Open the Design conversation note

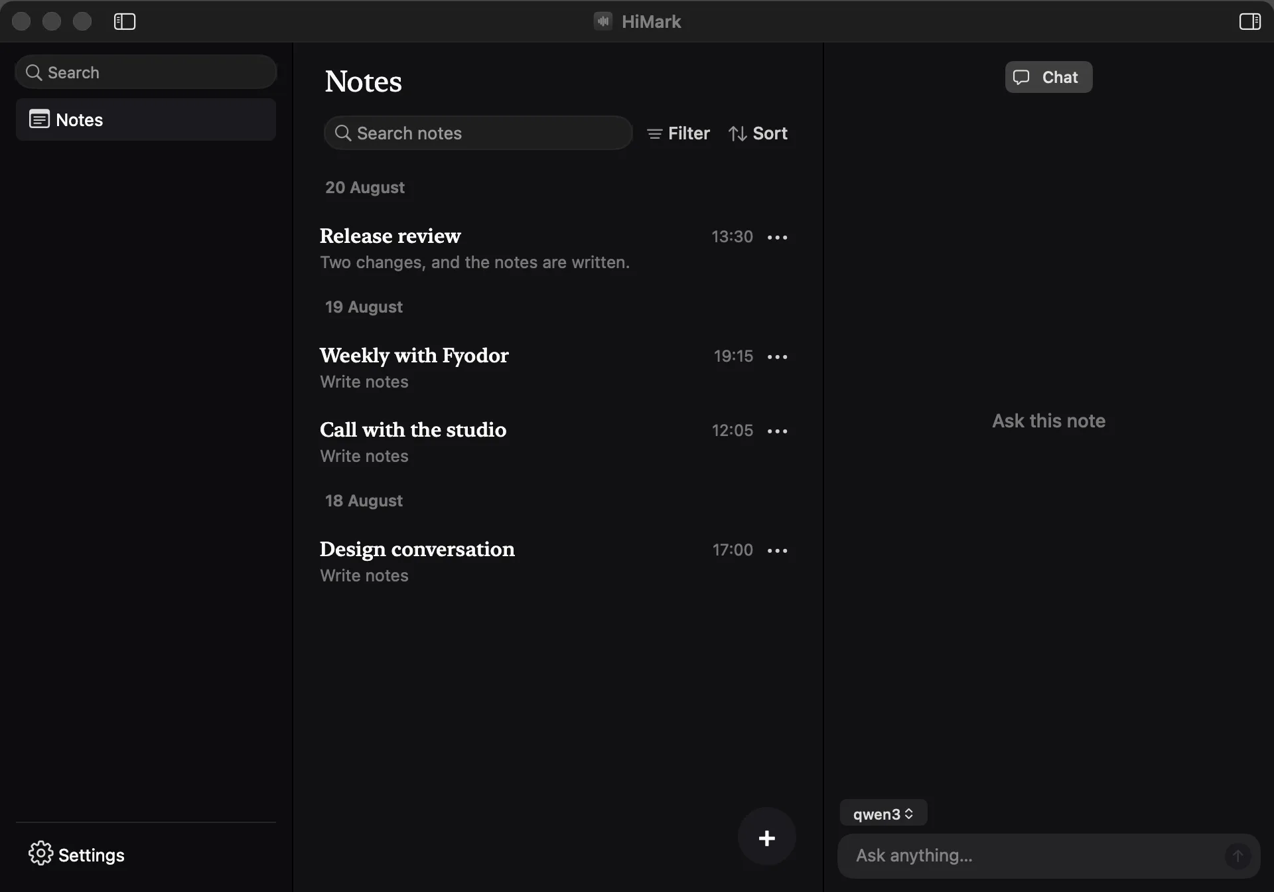click(417, 549)
